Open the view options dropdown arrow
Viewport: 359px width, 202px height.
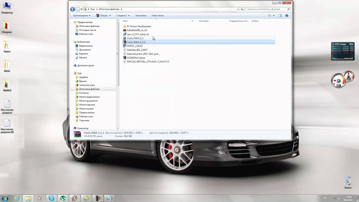click(274, 15)
